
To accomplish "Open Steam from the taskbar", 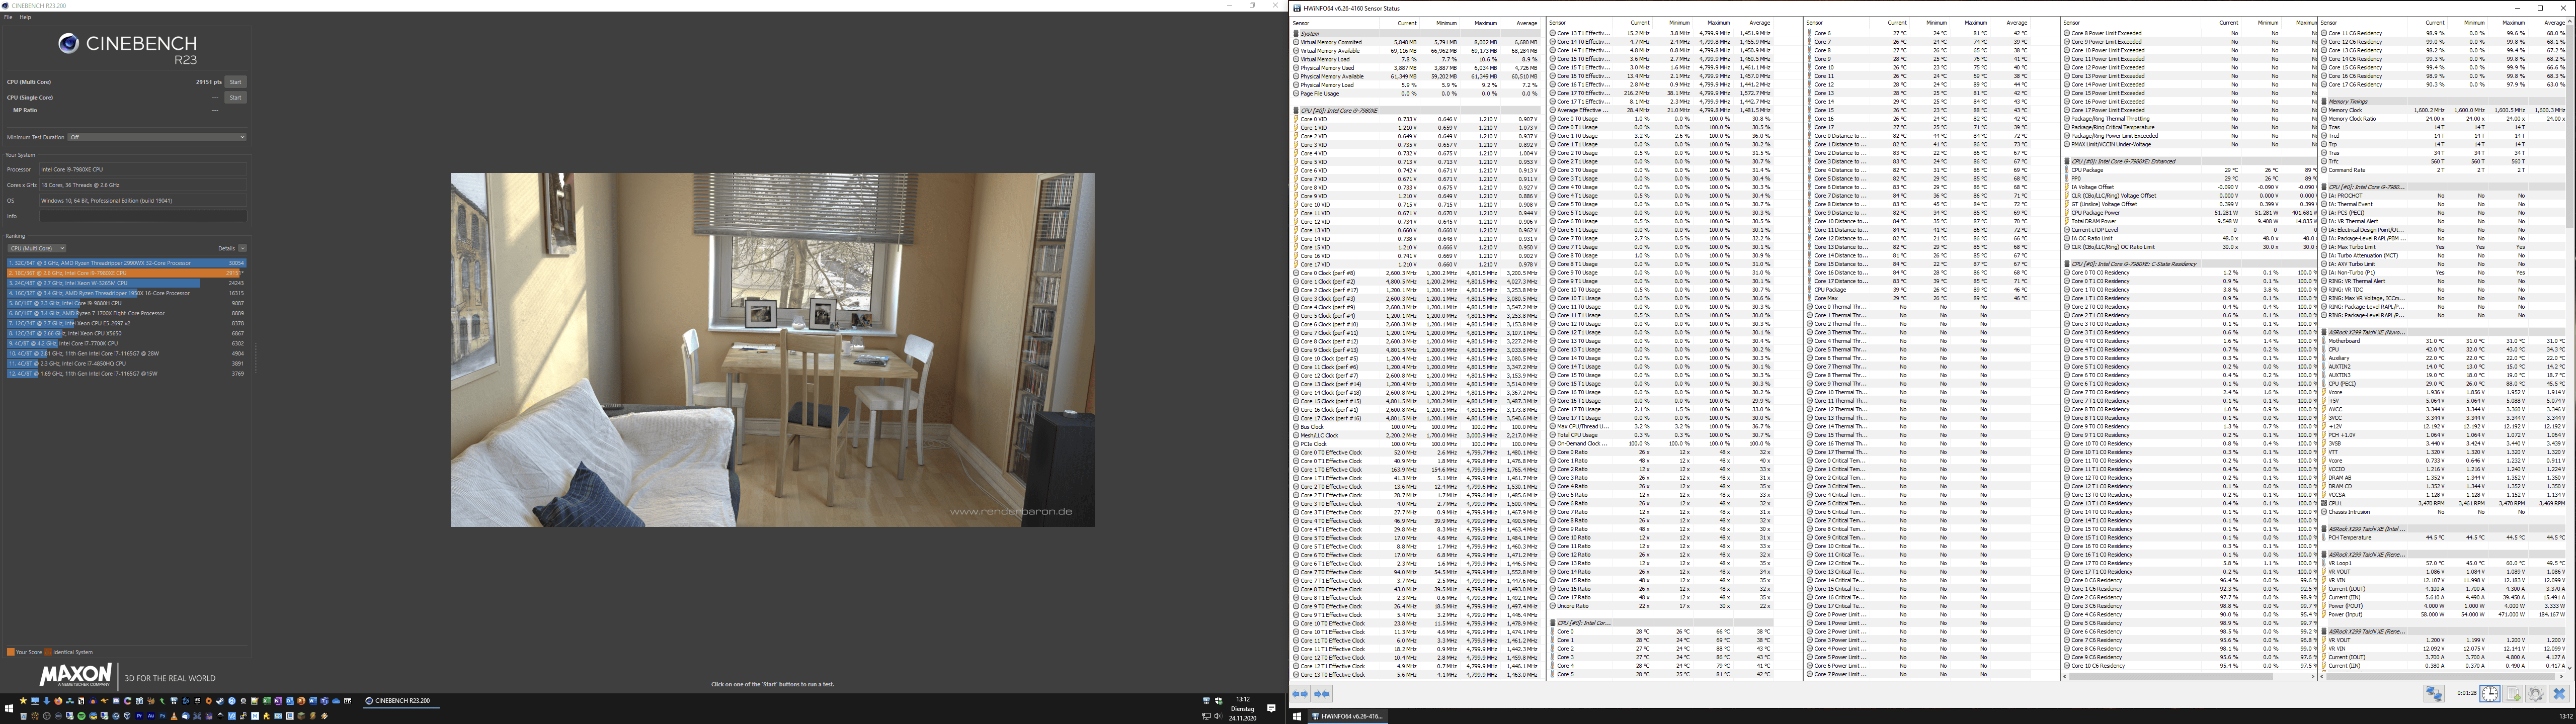I will pos(220,701).
